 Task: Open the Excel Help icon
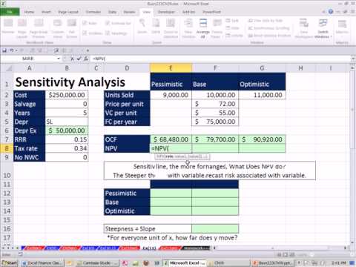pos(331,12)
